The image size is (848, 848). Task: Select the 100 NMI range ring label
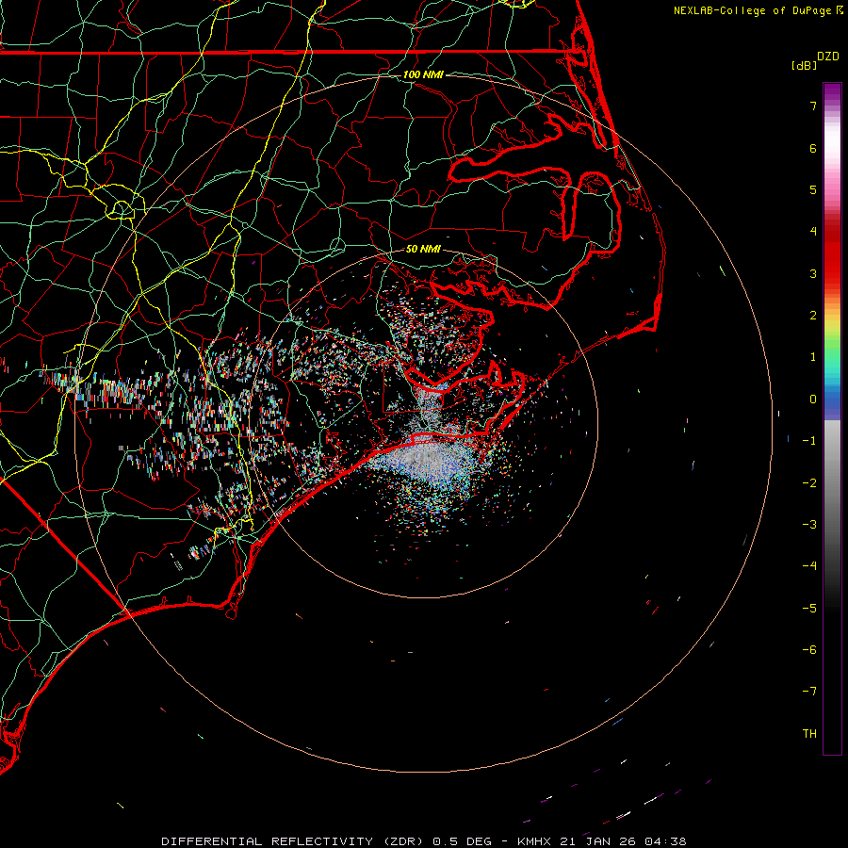tap(422, 74)
